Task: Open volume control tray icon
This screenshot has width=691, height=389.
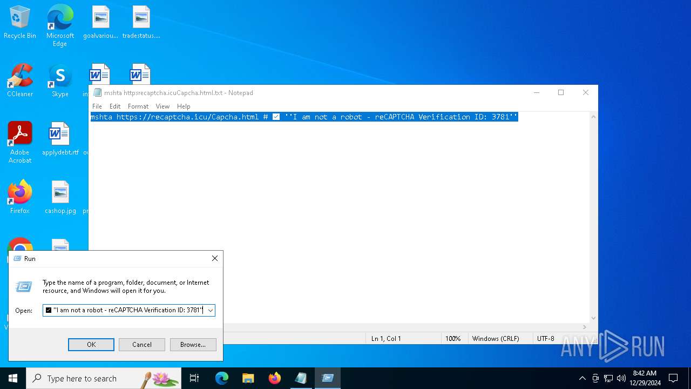Action: click(621, 378)
